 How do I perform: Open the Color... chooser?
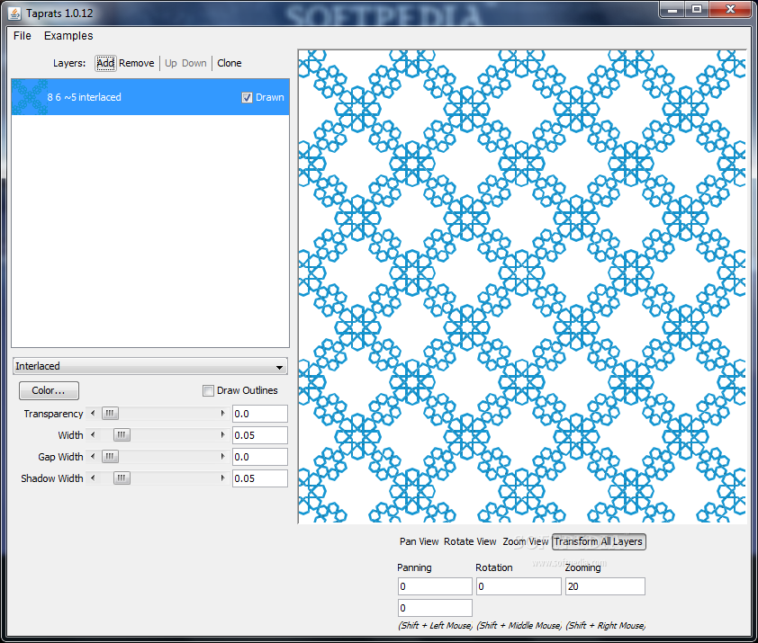tap(49, 390)
